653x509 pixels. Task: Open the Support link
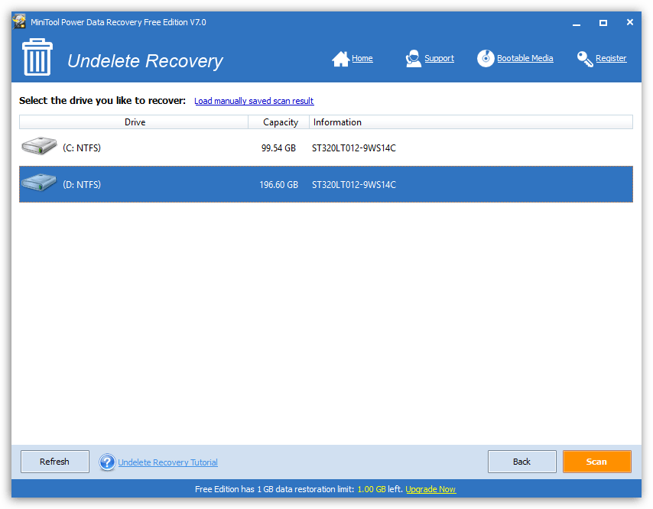point(439,59)
